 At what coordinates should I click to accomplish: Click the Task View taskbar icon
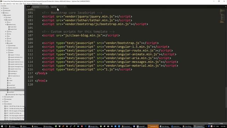(x=6, y=127)
